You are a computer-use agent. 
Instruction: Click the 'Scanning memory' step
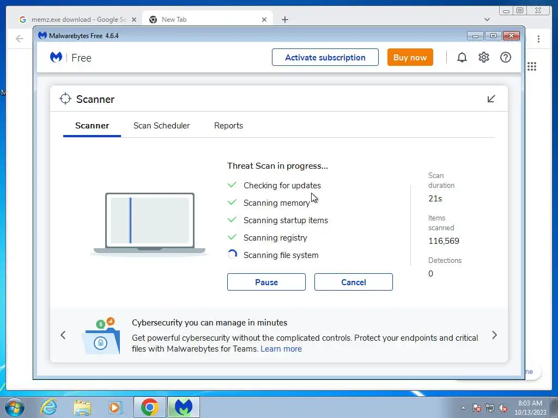(276, 203)
